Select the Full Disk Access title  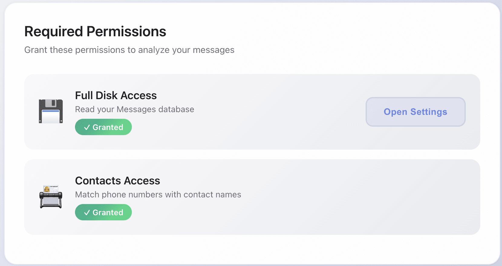click(x=116, y=96)
